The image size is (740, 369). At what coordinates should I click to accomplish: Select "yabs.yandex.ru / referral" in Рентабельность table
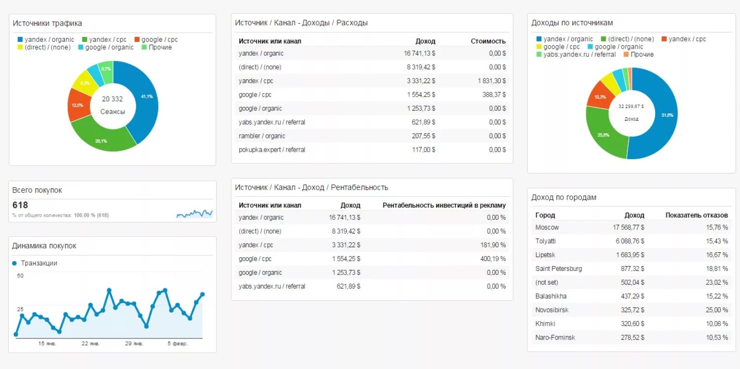[272, 286]
